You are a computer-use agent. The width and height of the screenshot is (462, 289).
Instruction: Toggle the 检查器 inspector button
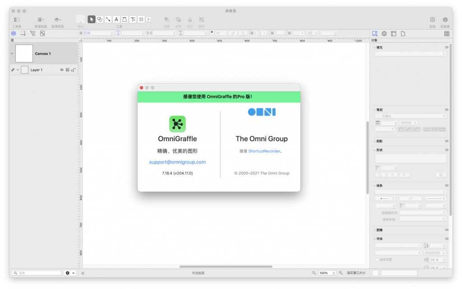pyautogui.click(x=445, y=20)
